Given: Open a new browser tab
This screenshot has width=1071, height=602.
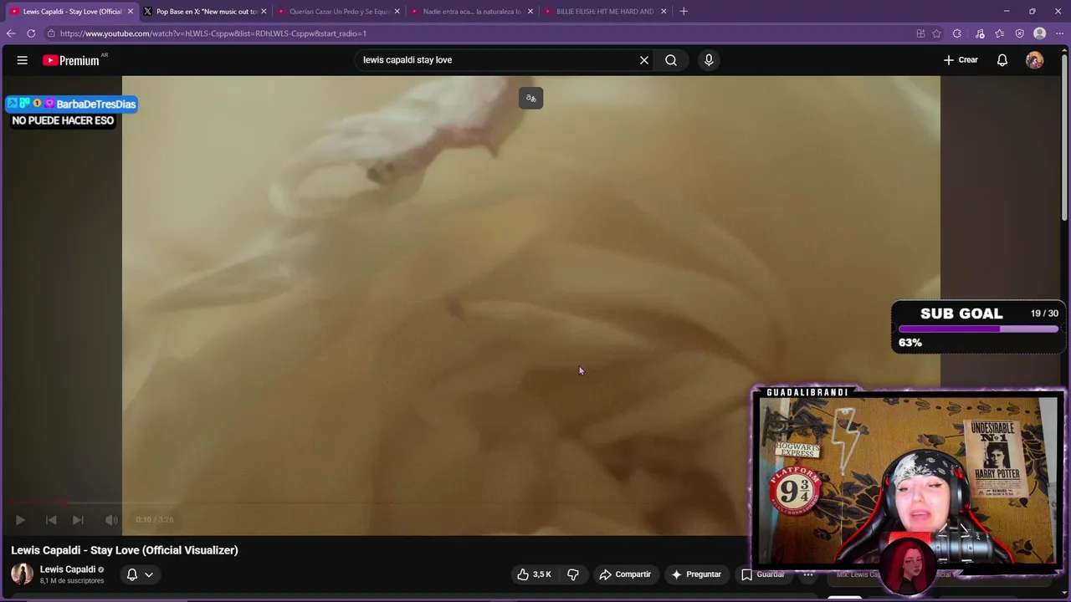Looking at the screenshot, I should coord(684,12).
